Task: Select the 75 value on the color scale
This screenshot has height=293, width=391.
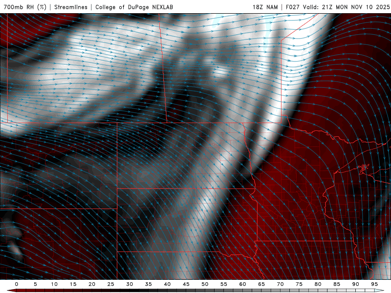Action: tap(299, 284)
